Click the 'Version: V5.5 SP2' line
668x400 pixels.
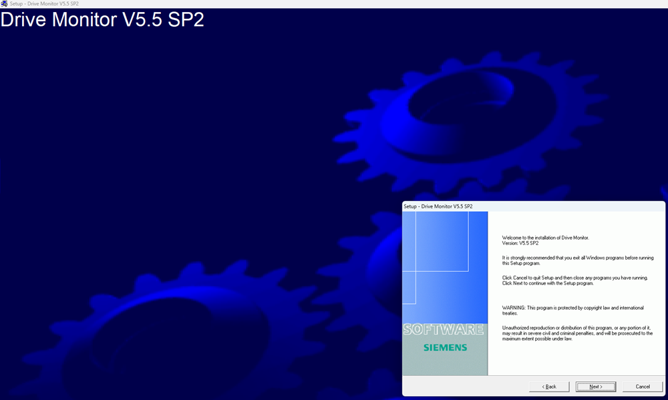(x=520, y=243)
